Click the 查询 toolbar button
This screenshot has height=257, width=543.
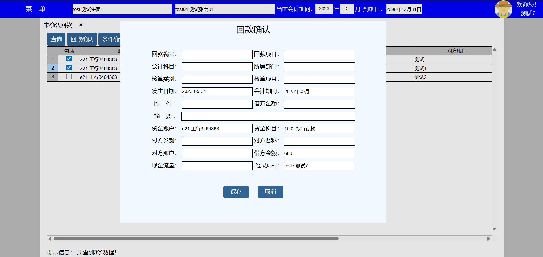(x=56, y=39)
